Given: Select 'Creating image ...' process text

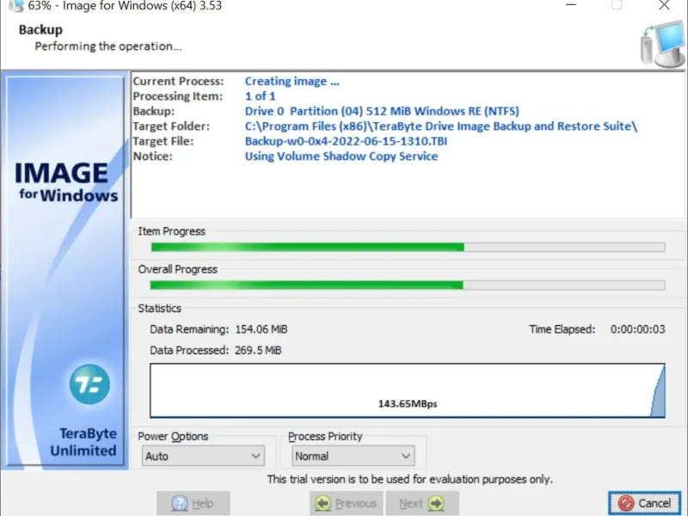Looking at the screenshot, I should coord(292,81).
